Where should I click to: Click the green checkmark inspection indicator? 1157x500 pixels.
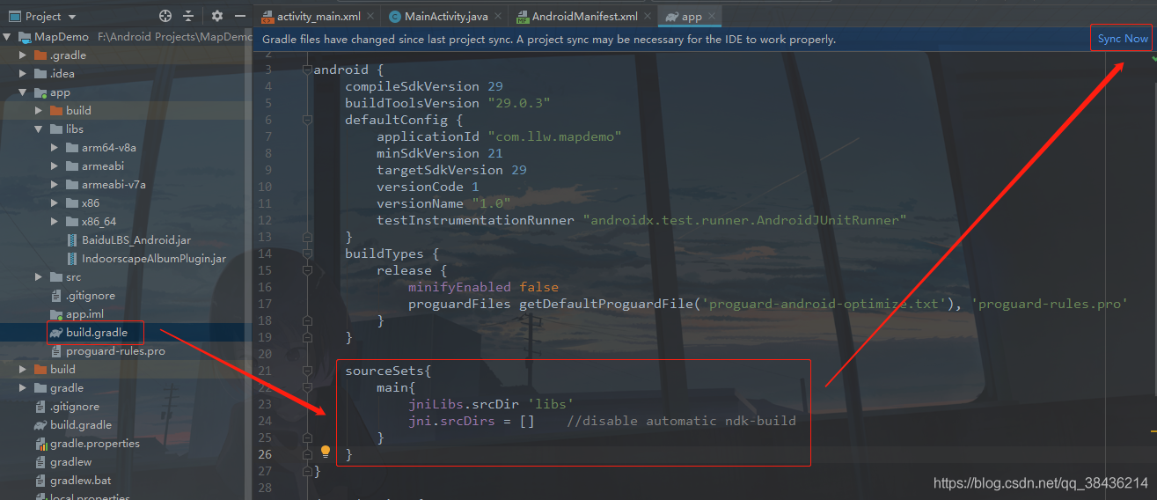[x=1152, y=58]
